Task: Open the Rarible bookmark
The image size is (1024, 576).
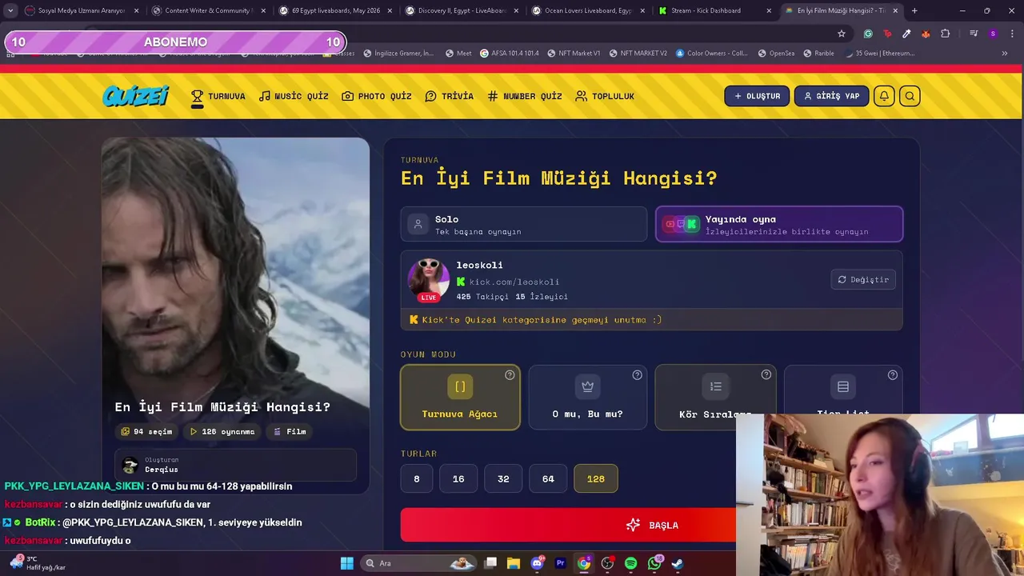Action: (x=818, y=54)
